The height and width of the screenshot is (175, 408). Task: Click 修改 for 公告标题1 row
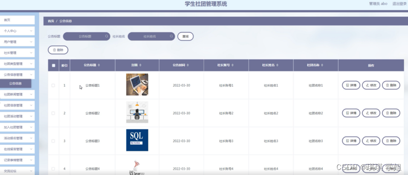371,85
